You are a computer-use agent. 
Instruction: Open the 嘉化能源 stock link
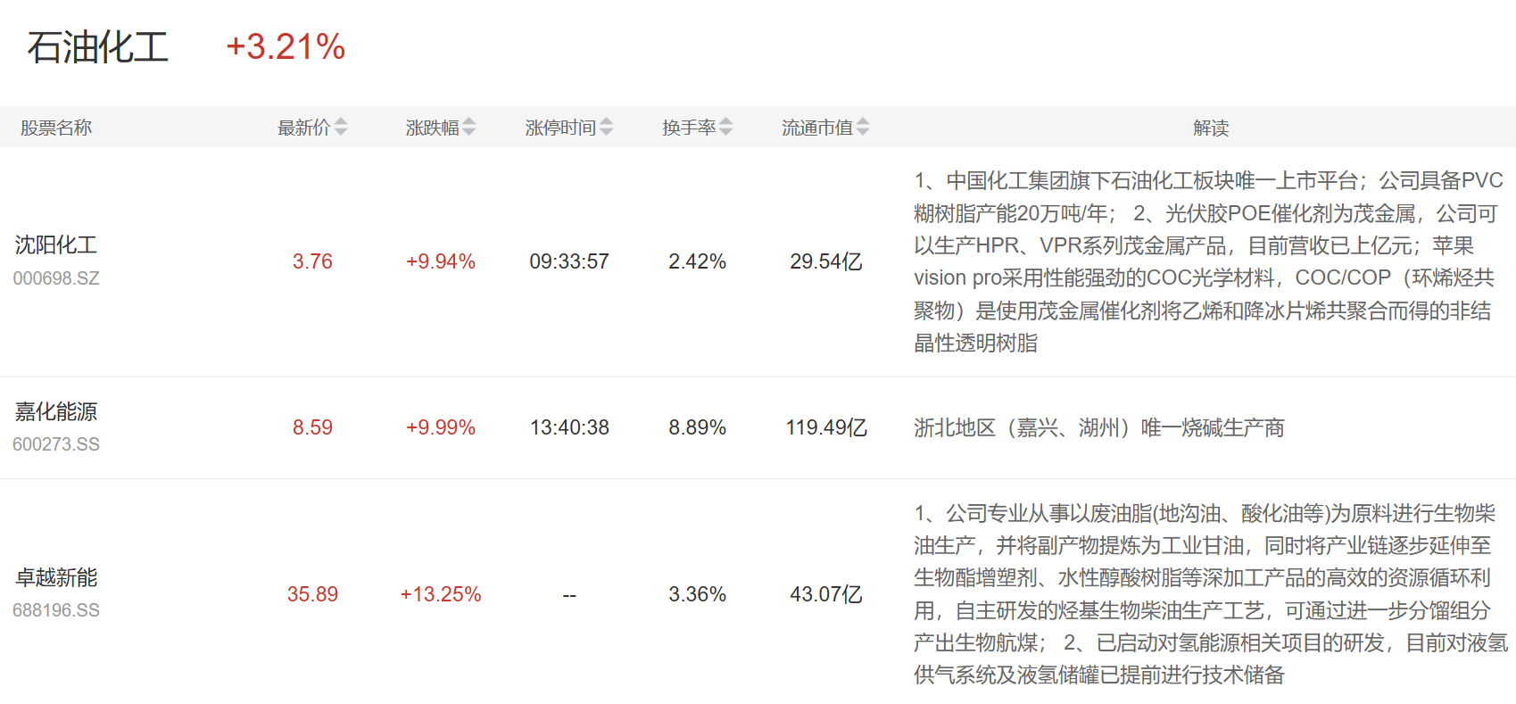tap(56, 411)
